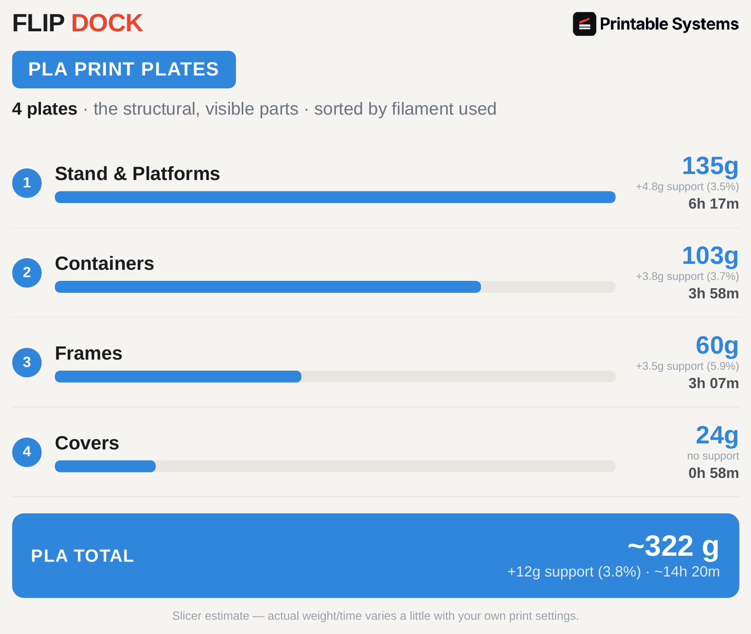751x634 pixels.
Task: Click the ~322 g total weight
Action: pos(673,547)
